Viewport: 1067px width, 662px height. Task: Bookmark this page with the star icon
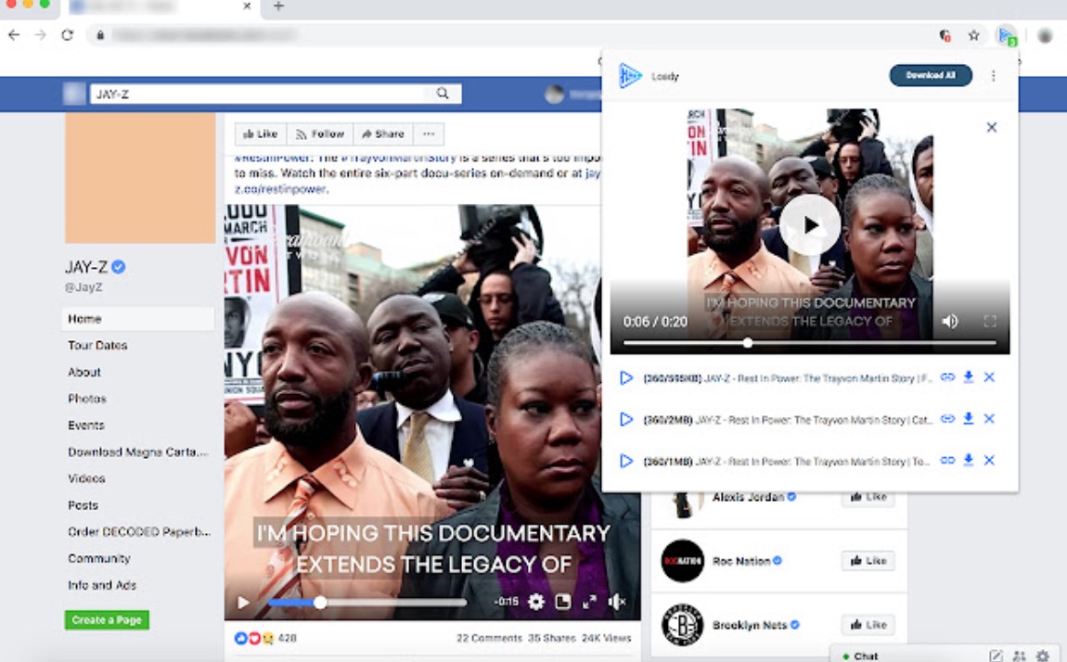point(974,35)
